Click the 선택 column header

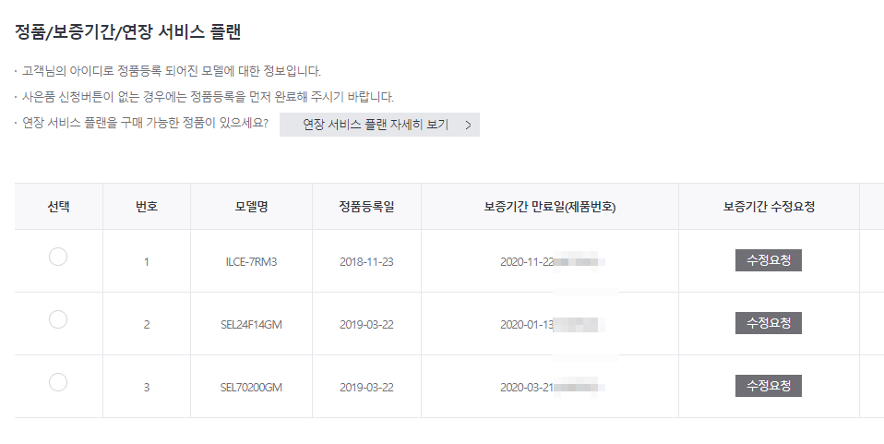tap(59, 207)
